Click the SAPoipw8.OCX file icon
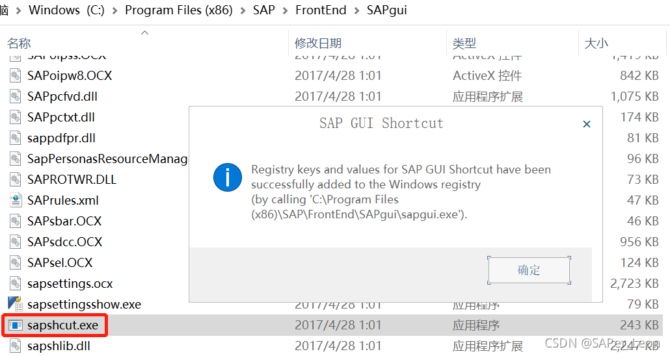 (16, 75)
